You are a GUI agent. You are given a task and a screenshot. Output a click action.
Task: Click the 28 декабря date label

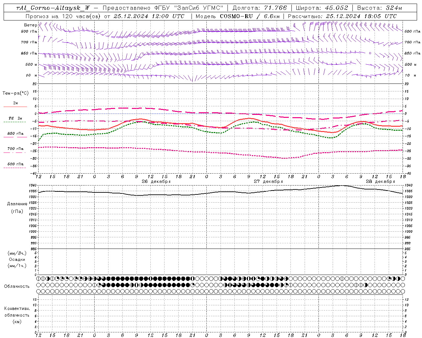click(x=380, y=182)
